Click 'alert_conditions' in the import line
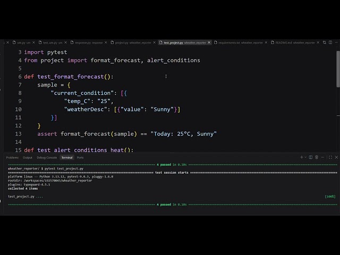This screenshot has height=255, width=340. [x=174, y=60]
